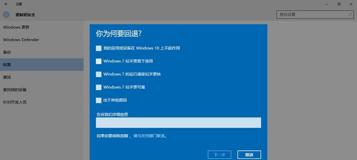Image resolution: width=357 pixels, height=160 pixels.
Task: Minimize the 设置 window
Action: pyautogui.click(x=327, y=4)
